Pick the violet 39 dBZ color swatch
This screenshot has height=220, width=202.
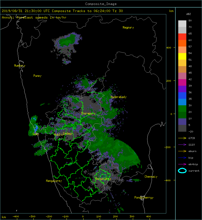(182, 89)
